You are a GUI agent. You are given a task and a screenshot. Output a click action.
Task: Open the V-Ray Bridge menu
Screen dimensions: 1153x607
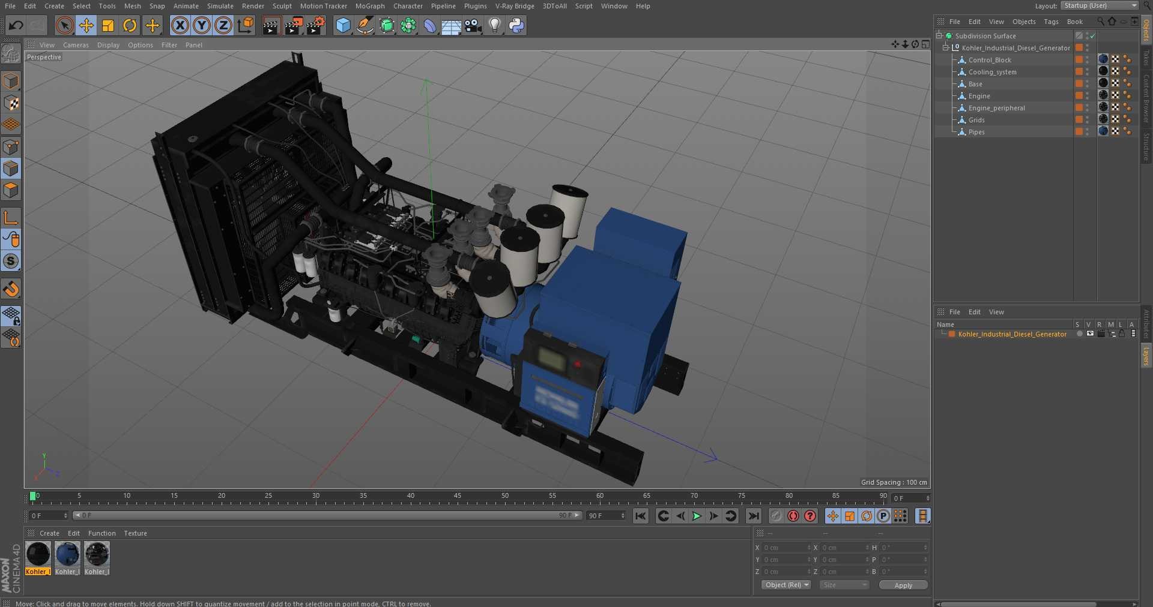pos(515,6)
